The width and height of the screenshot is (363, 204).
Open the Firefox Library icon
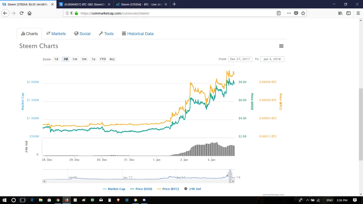pyautogui.click(x=340, y=13)
